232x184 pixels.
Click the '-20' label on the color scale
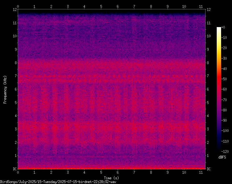(224, 48)
